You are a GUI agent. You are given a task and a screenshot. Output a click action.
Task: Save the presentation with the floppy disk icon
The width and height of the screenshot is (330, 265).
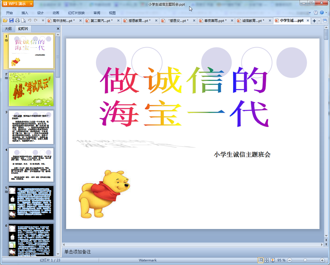point(11,20)
